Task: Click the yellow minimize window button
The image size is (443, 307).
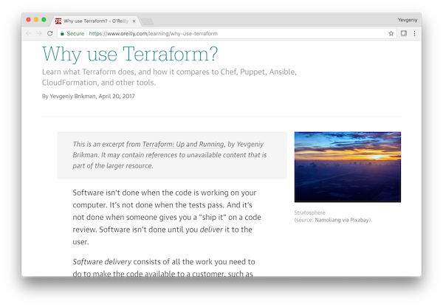Action: (x=36, y=19)
